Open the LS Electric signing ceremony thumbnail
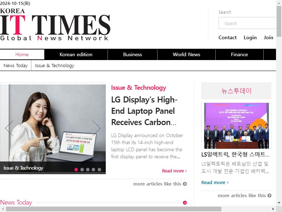This screenshot has width=282, height=212. 236,126
